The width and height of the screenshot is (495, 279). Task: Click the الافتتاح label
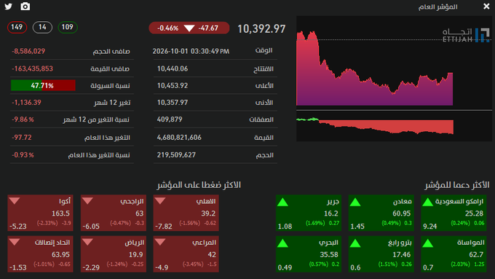[x=264, y=69]
